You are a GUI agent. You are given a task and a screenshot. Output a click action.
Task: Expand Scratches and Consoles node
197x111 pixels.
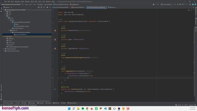3,51
